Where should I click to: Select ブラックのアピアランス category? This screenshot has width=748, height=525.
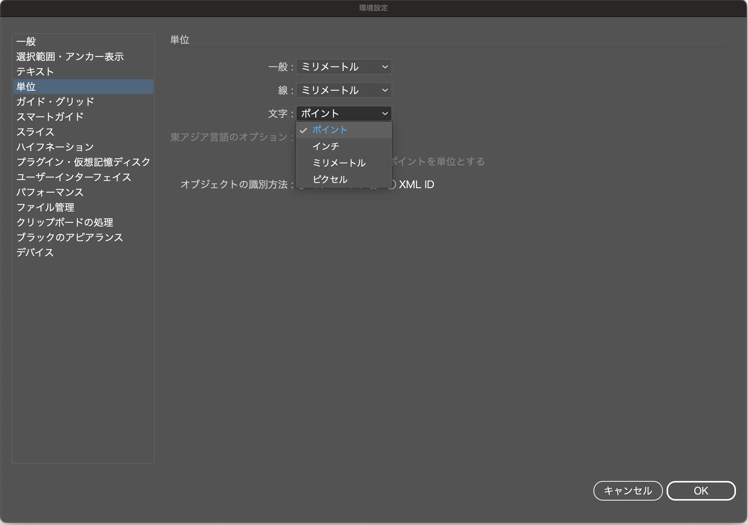click(70, 237)
